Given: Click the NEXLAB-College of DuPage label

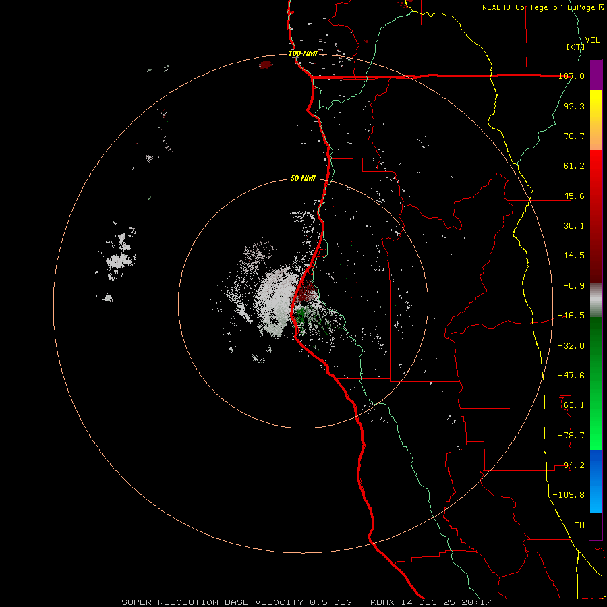Looking at the screenshot, I should coord(543,7).
